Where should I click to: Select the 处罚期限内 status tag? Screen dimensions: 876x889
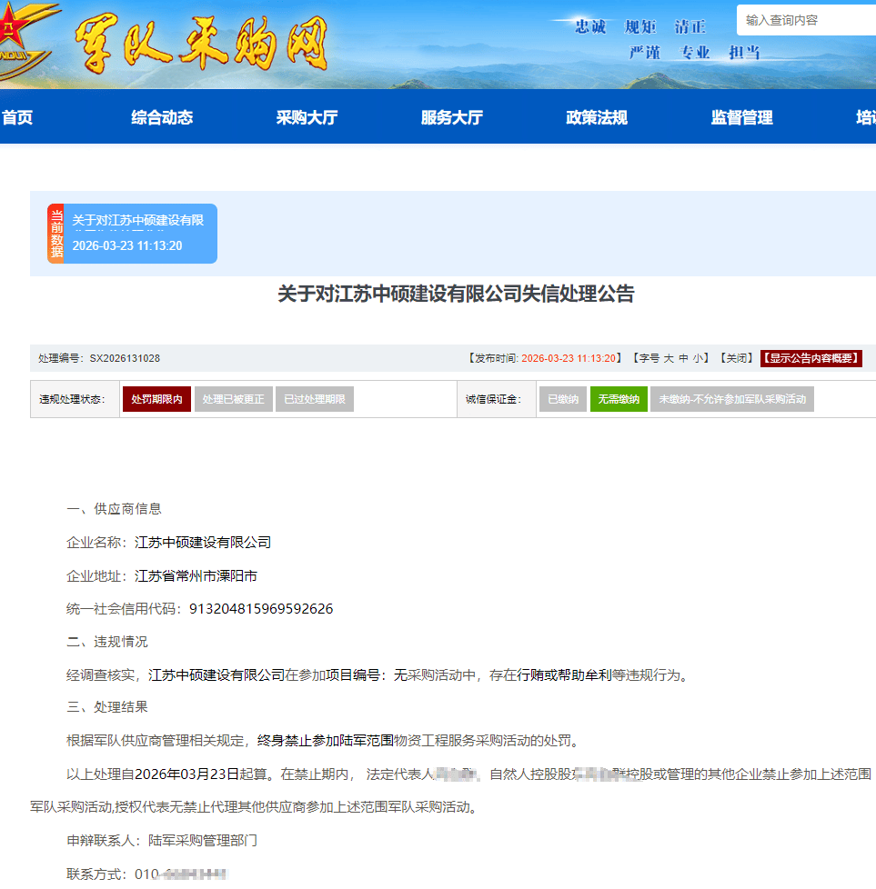156,399
